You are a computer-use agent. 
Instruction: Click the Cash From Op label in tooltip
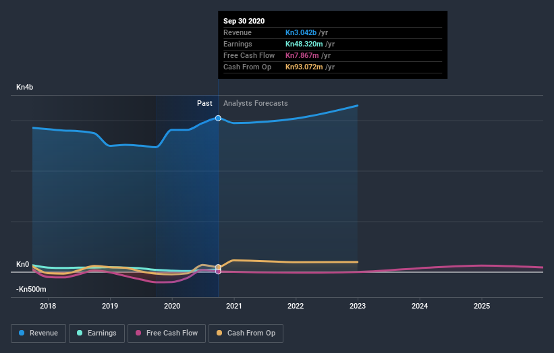pyautogui.click(x=247, y=67)
